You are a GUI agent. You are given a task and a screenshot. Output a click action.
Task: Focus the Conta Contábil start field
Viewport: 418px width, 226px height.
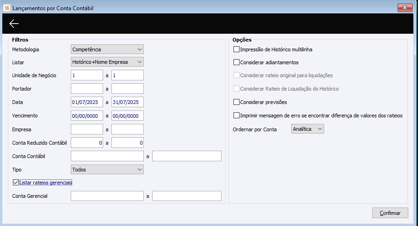107,156
